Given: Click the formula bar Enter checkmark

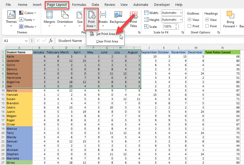Looking at the screenshot, I should tap(44, 41).
